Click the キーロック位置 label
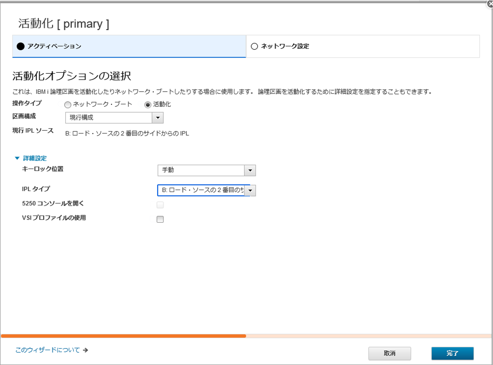This screenshot has height=365, width=493. pyautogui.click(x=43, y=169)
